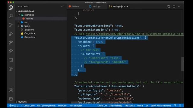Viewport: 193px width, 108px height.
Task: Open the Explorer view in activity bar
Action: (11, 7)
